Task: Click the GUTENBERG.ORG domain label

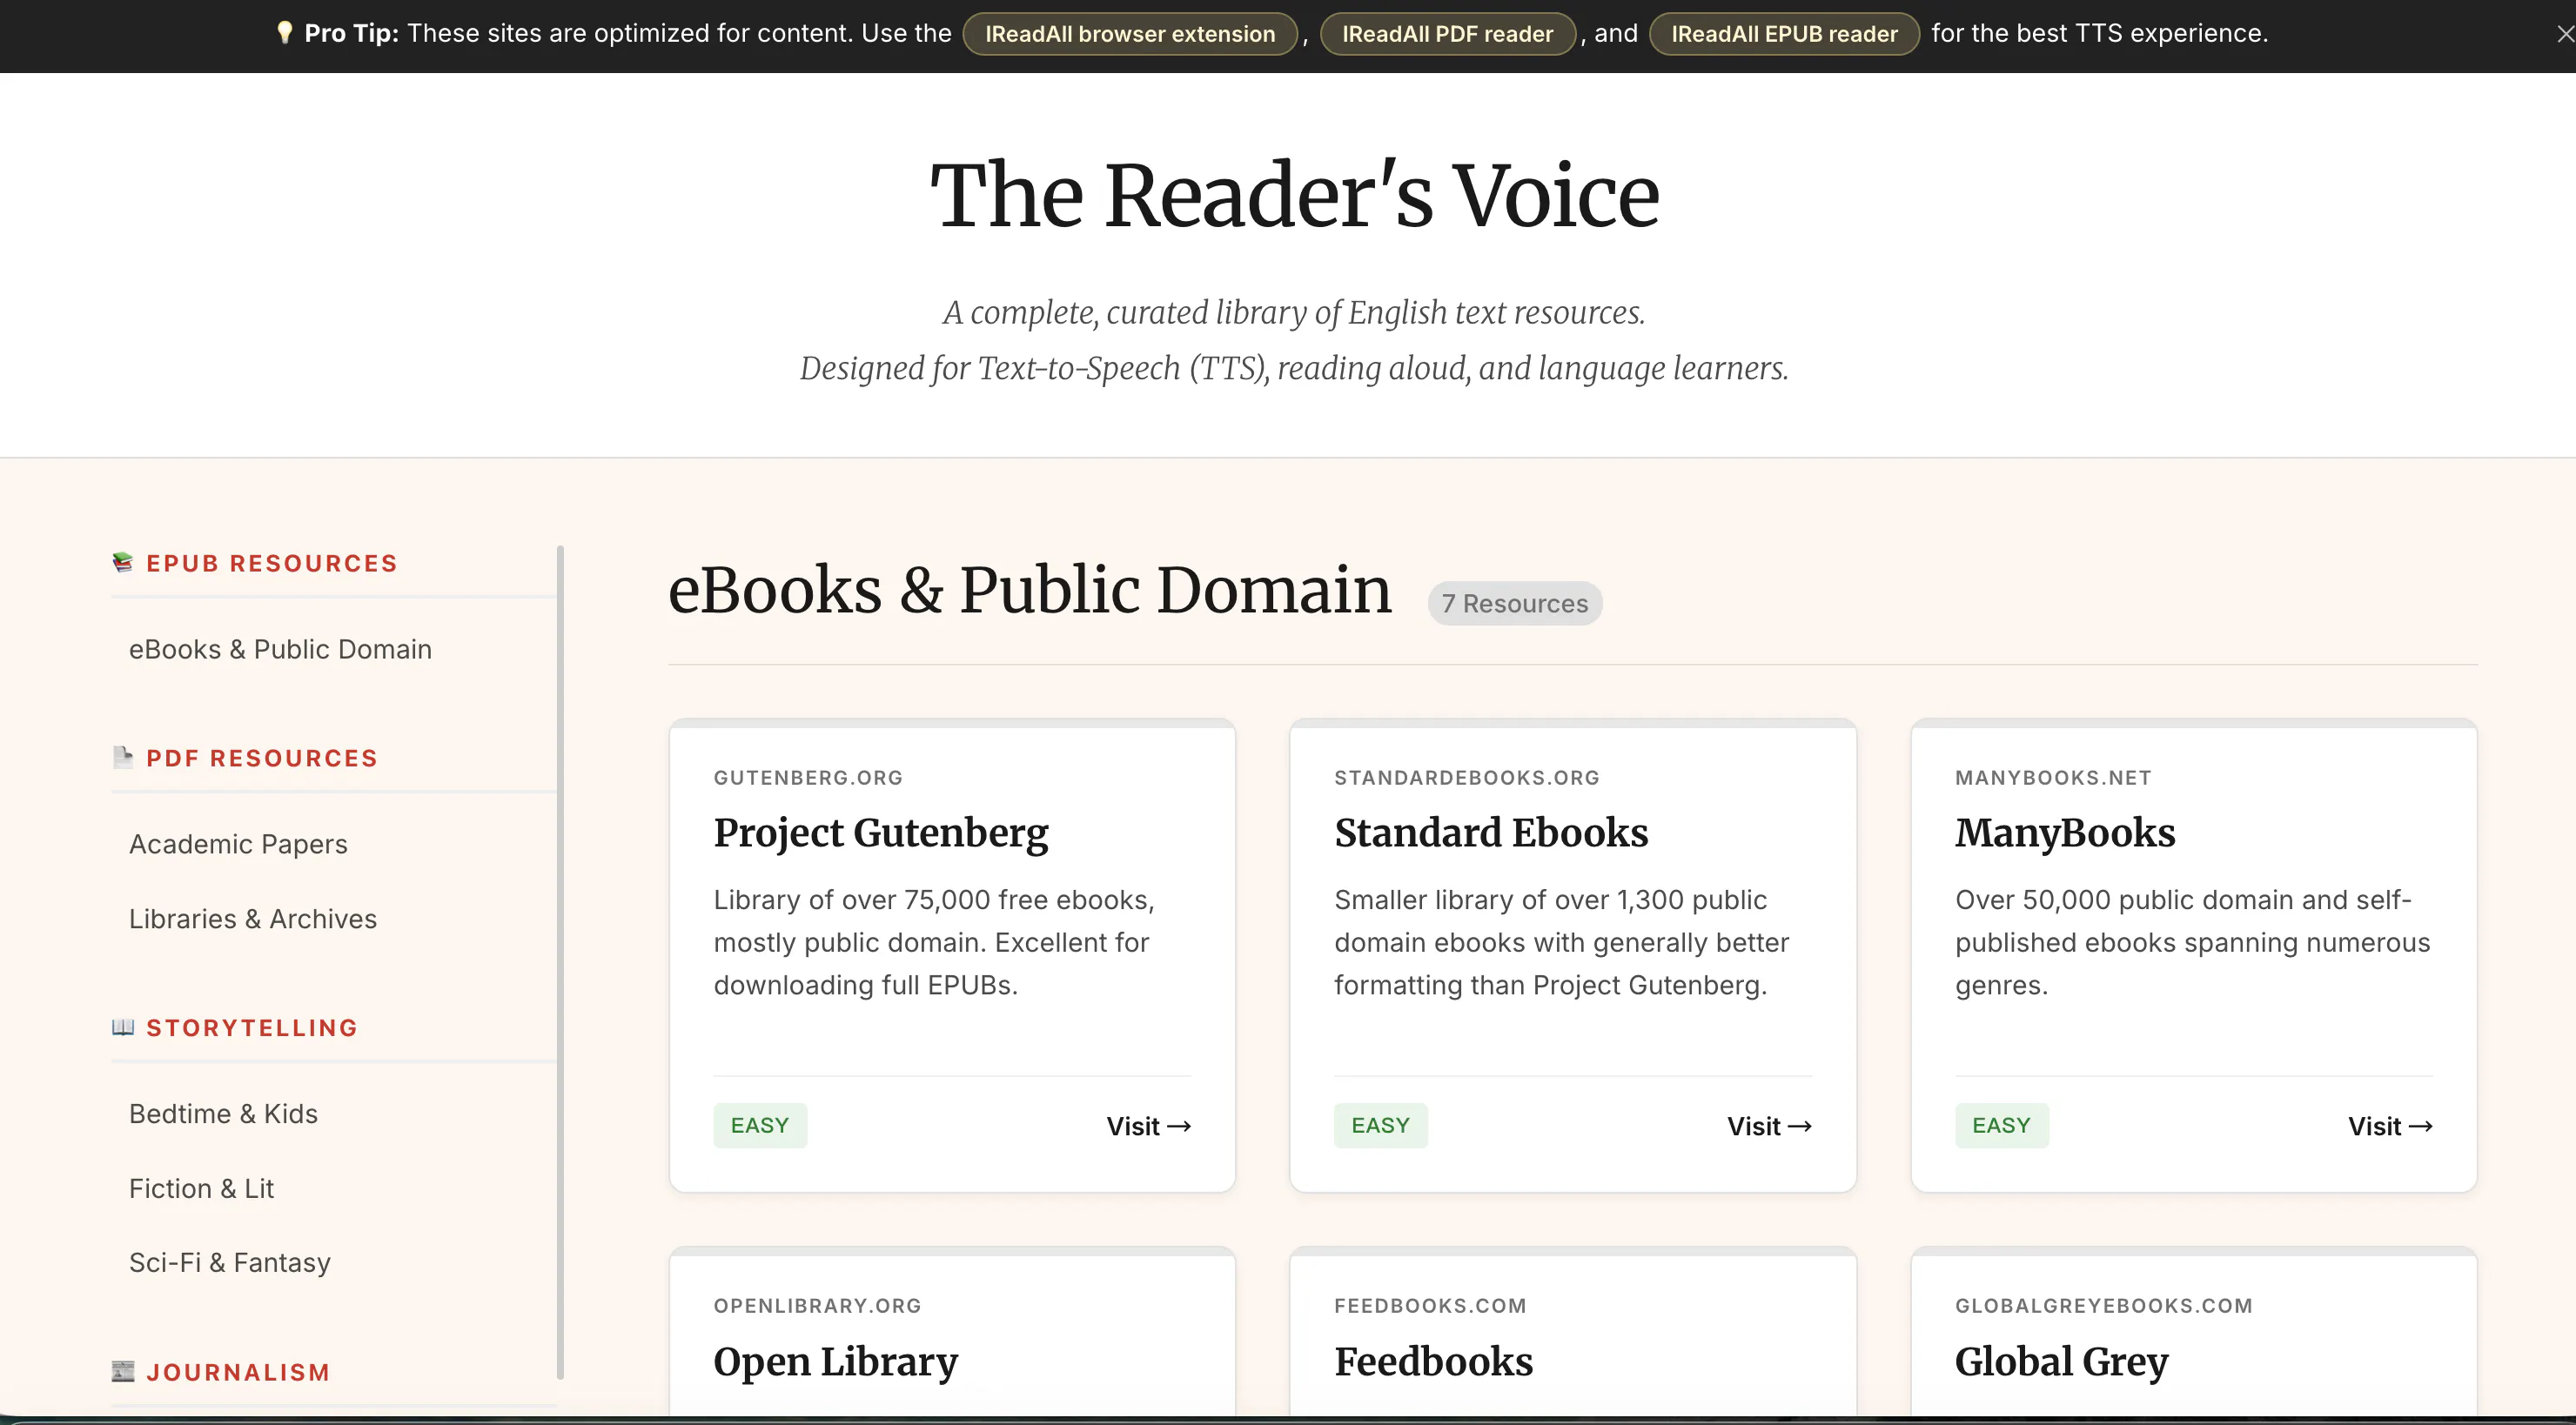Action: pyautogui.click(x=808, y=778)
